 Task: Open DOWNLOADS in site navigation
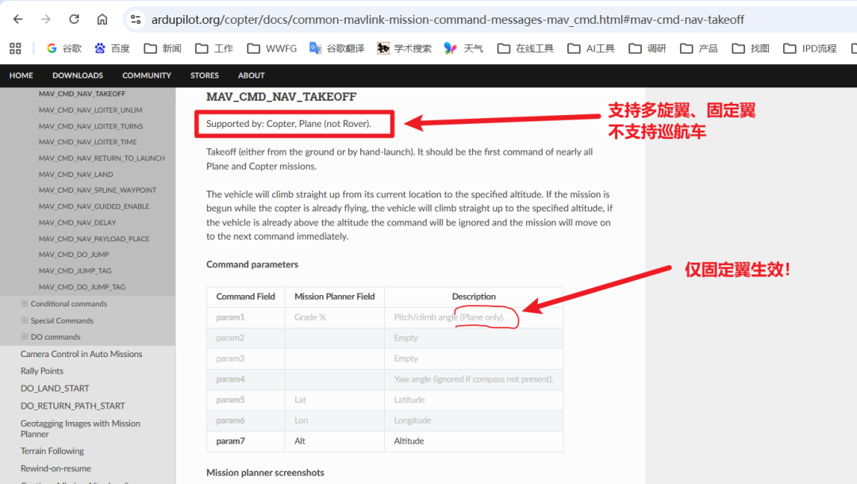(78, 75)
